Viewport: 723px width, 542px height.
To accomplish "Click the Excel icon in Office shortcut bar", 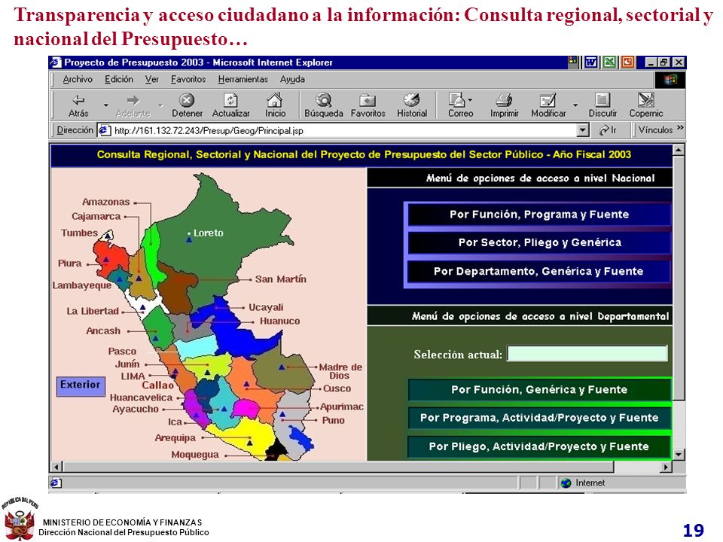I will tap(609, 62).
